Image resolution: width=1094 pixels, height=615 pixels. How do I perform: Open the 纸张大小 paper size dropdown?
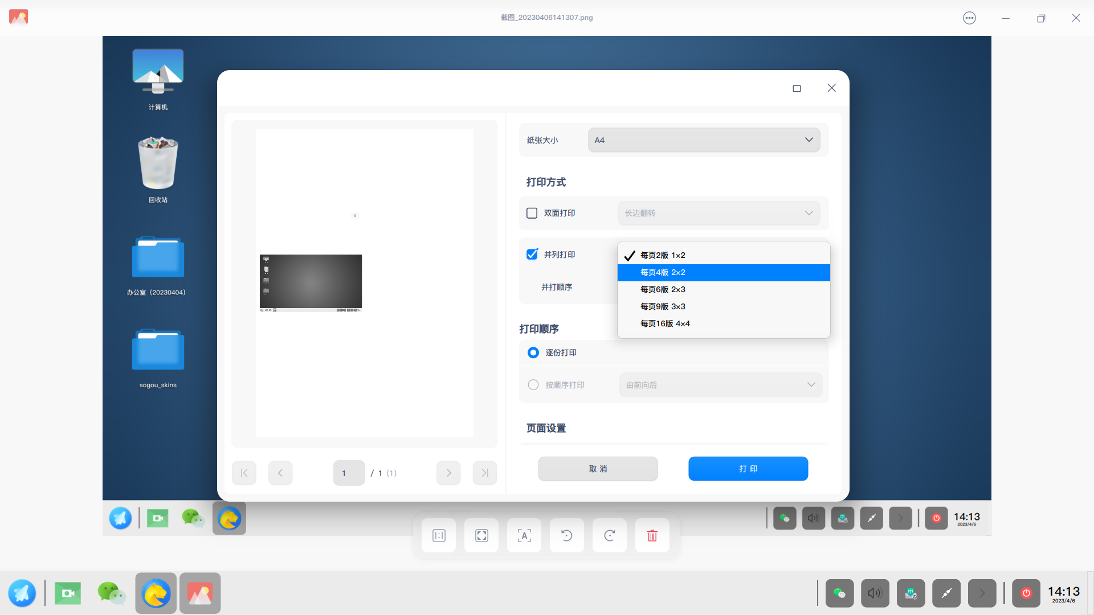[x=704, y=140]
